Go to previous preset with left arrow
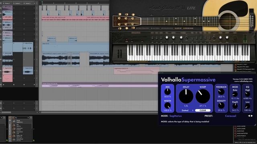257x144 pixels. click(249, 116)
